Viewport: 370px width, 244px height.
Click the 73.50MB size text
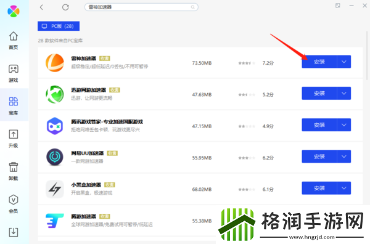(202, 63)
